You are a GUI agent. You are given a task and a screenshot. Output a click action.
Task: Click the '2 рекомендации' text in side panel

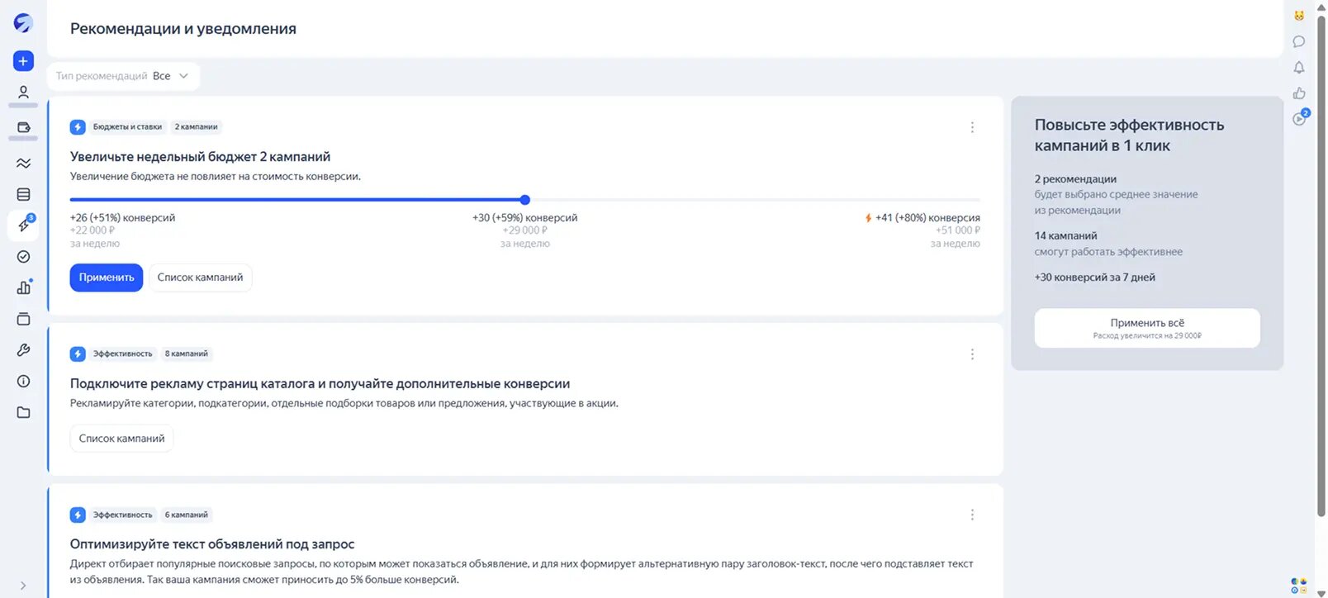pos(1075,179)
